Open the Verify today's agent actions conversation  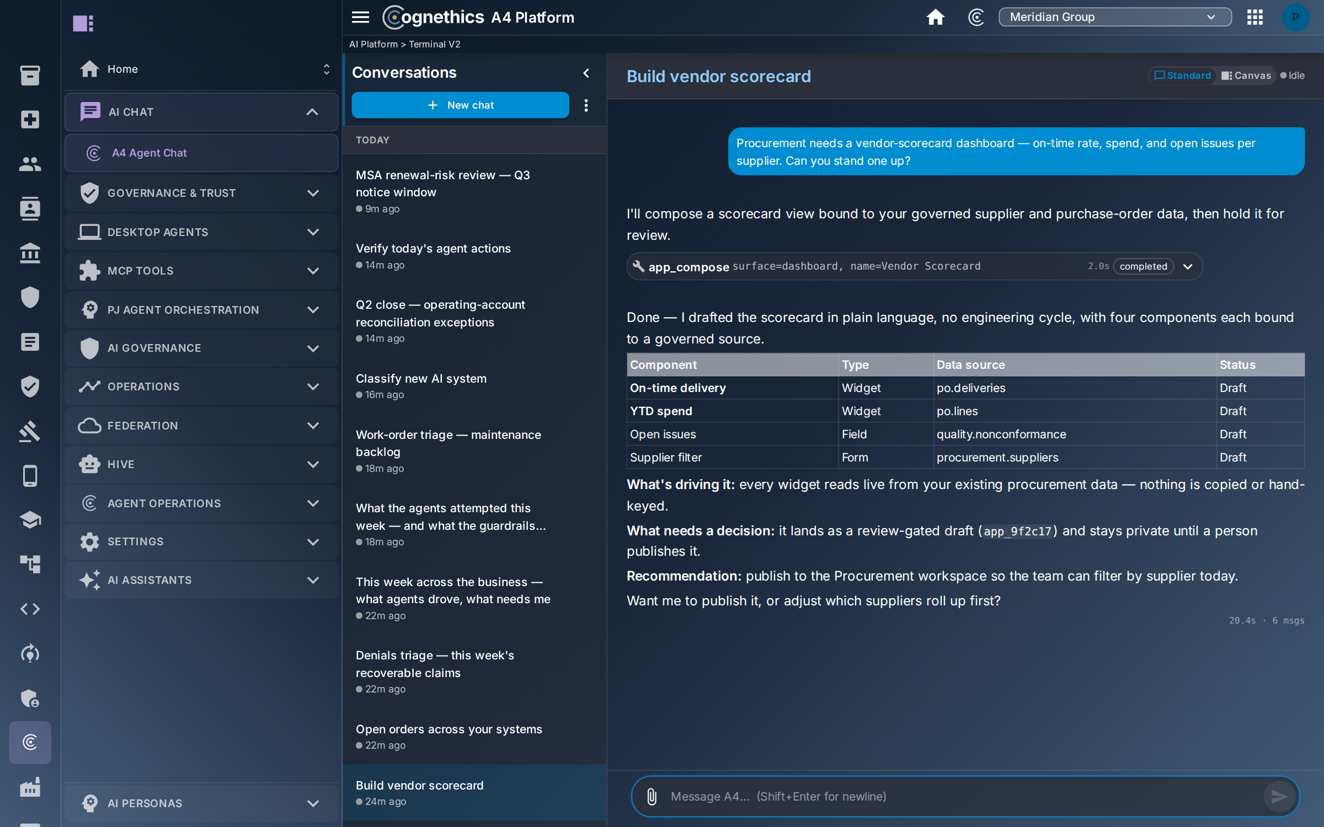(x=474, y=256)
